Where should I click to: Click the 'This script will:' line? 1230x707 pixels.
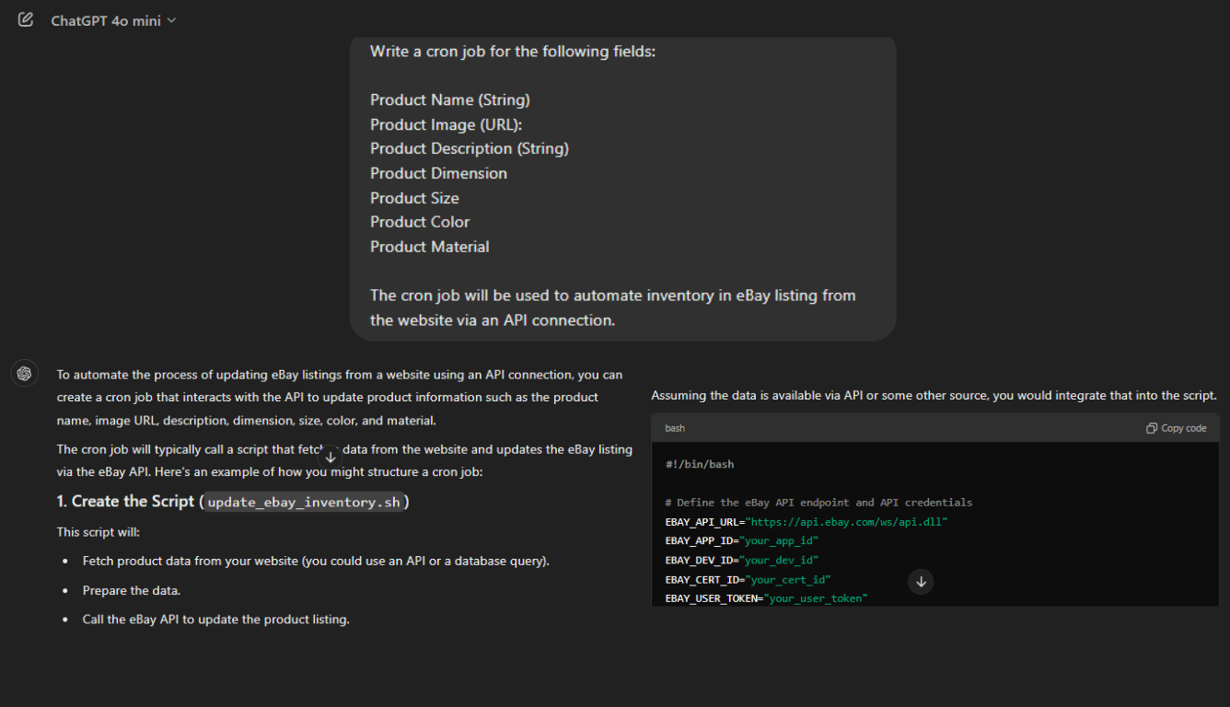pos(99,532)
